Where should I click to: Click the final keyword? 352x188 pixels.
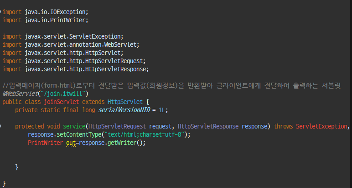tap(71, 110)
